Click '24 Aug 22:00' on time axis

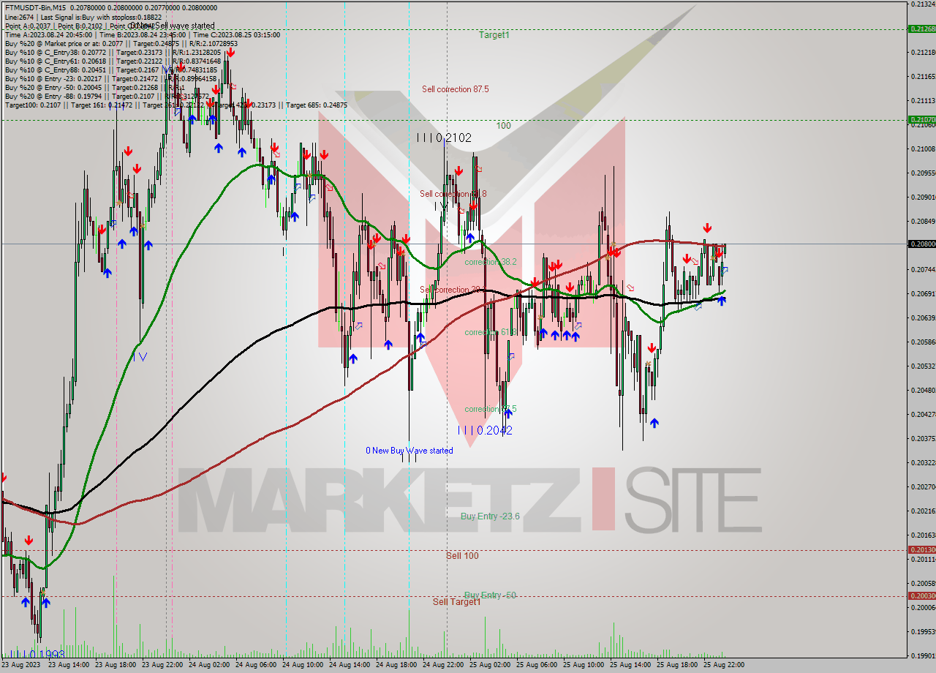[x=443, y=666]
